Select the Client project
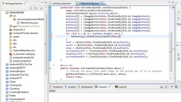 tap(12, 82)
